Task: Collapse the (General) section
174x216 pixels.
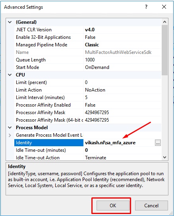Action: [x=10, y=22]
